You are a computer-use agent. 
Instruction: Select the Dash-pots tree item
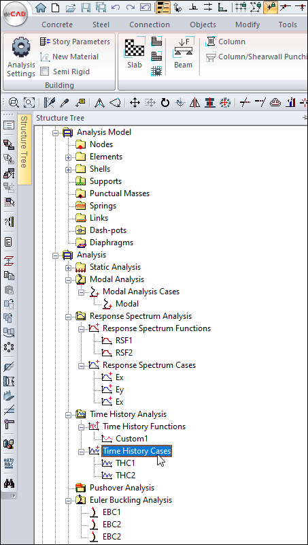[108, 230]
